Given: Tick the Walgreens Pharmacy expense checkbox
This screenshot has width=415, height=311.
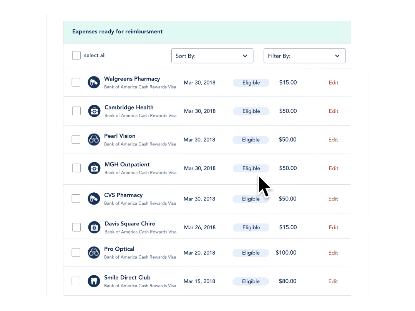Looking at the screenshot, I should 76,82.
